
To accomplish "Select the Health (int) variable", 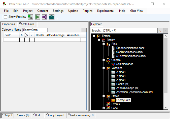I will 123,84.
